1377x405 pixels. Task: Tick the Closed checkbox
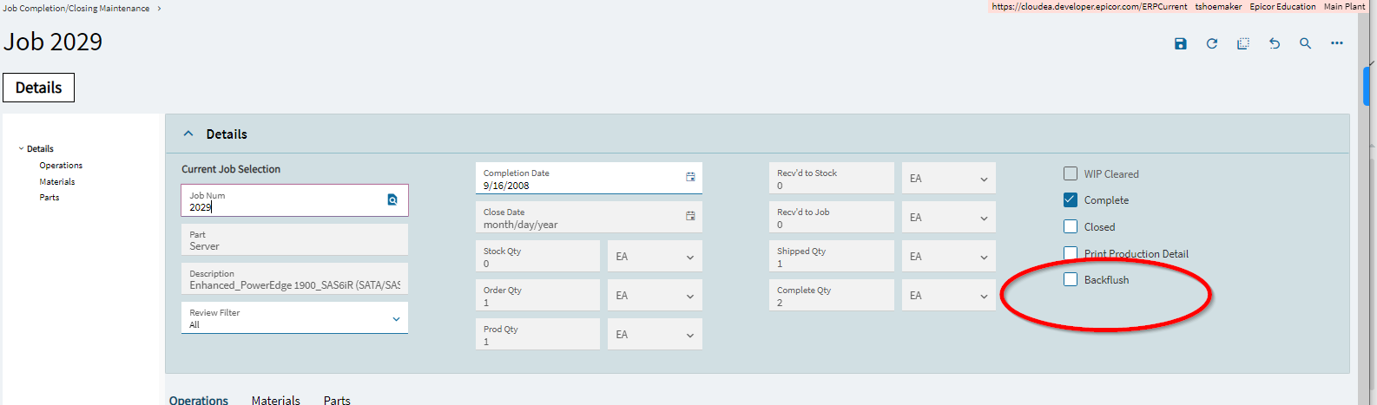[1071, 226]
